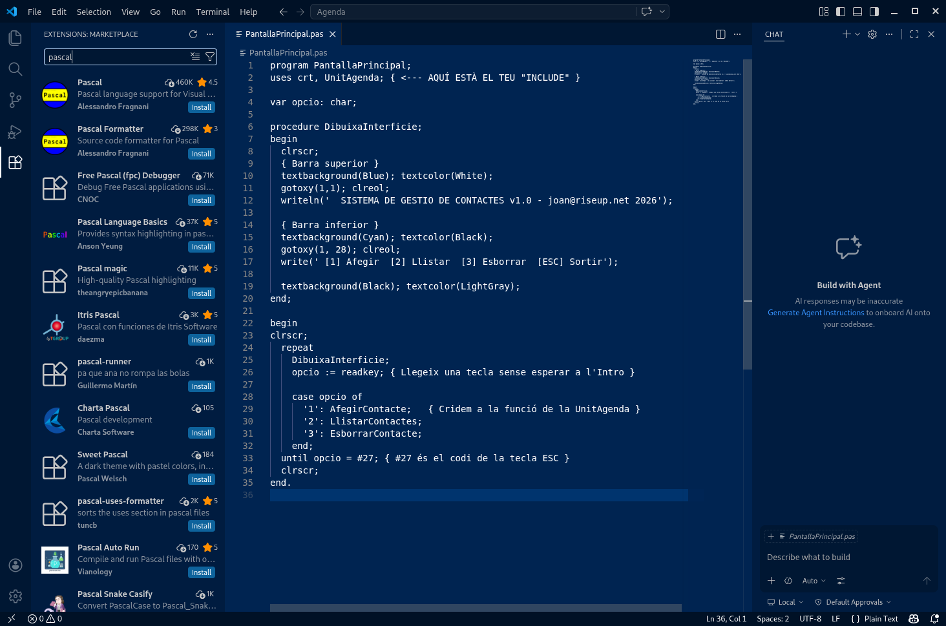The image size is (946, 626).
Task: Open the Default Approvals dropdown
Action: tap(853, 602)
